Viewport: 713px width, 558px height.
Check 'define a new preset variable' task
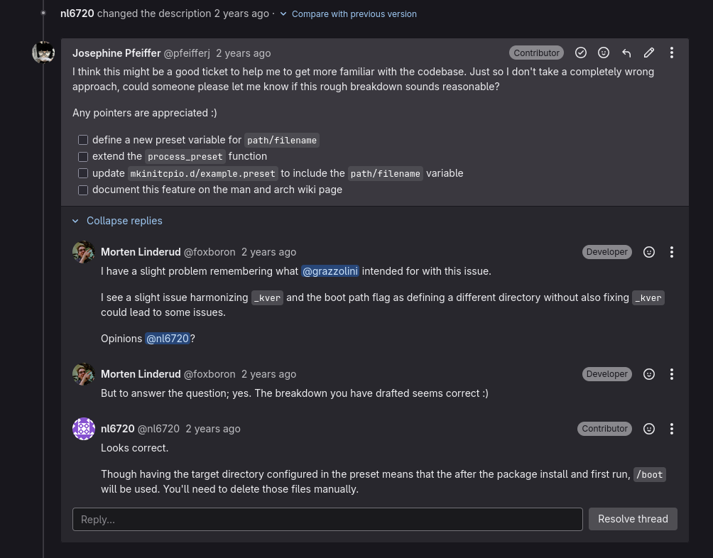(83, 140)
